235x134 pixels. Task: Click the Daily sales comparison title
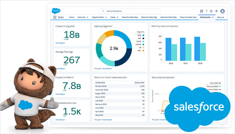(163, 77)
